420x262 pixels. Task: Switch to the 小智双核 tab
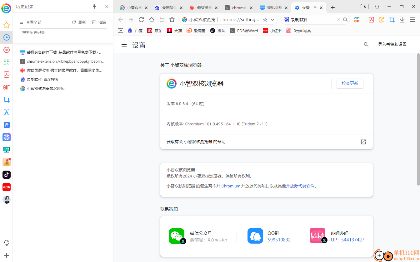(134, 8)
